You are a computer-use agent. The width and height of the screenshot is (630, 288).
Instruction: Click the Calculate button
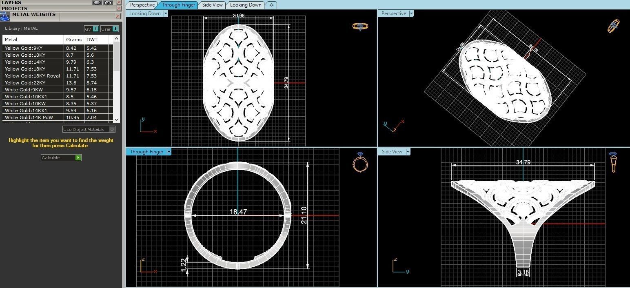click(61, 157)
